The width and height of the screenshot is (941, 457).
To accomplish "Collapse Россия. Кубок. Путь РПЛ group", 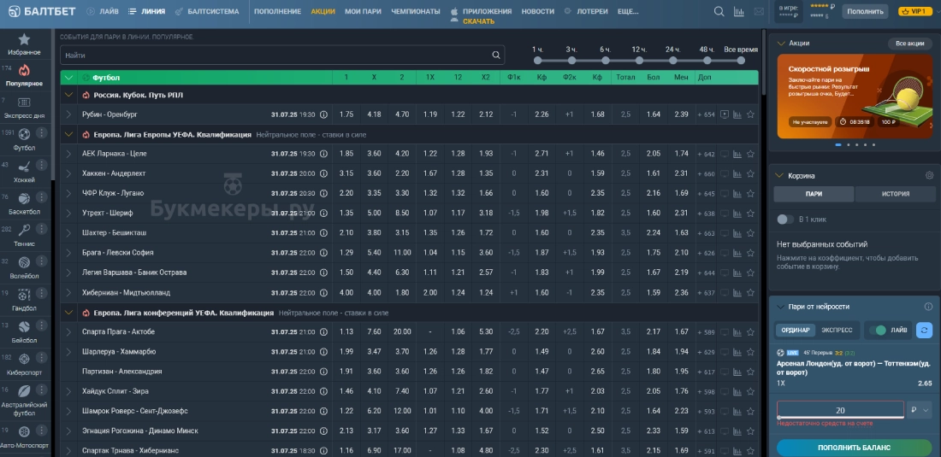I will (x=68, y=95).
